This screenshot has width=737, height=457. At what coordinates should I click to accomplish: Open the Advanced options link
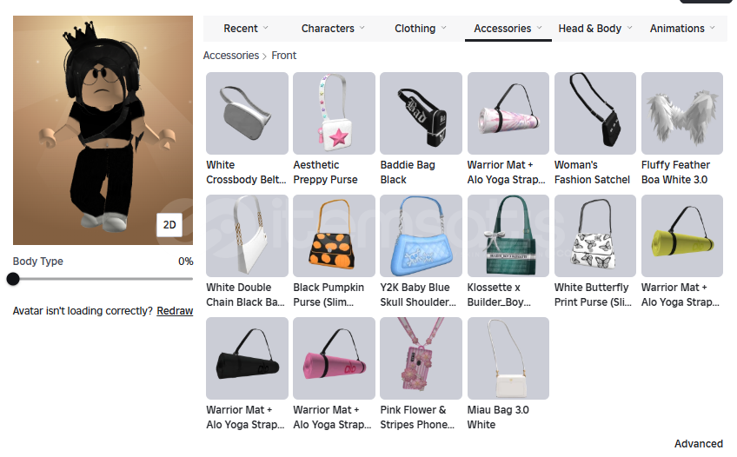tap(699, 444)
